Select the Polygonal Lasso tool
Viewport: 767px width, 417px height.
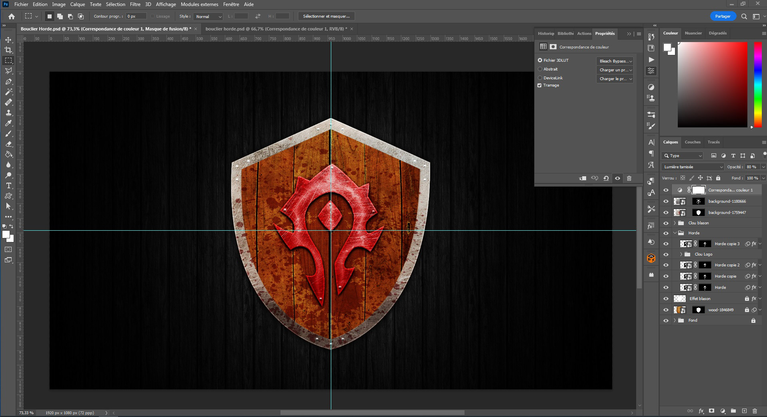tap(8, 71)
